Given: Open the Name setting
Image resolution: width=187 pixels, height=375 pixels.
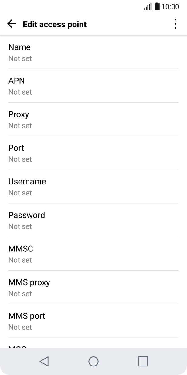Looking at the screenshot, I should point(93,52).
